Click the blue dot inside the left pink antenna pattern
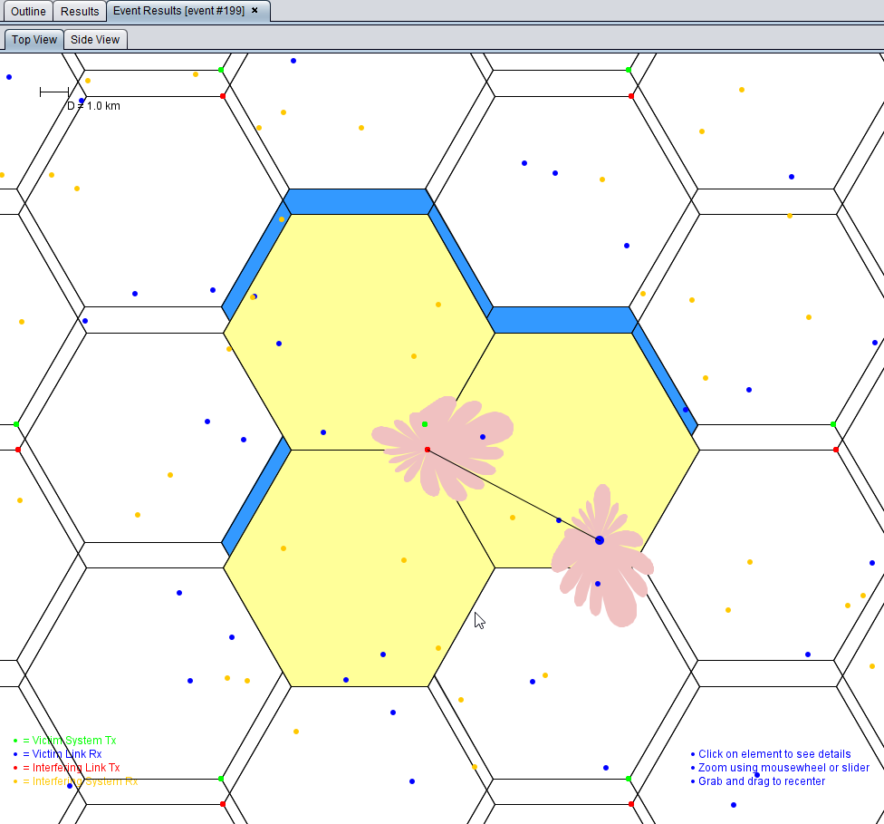 483,437
